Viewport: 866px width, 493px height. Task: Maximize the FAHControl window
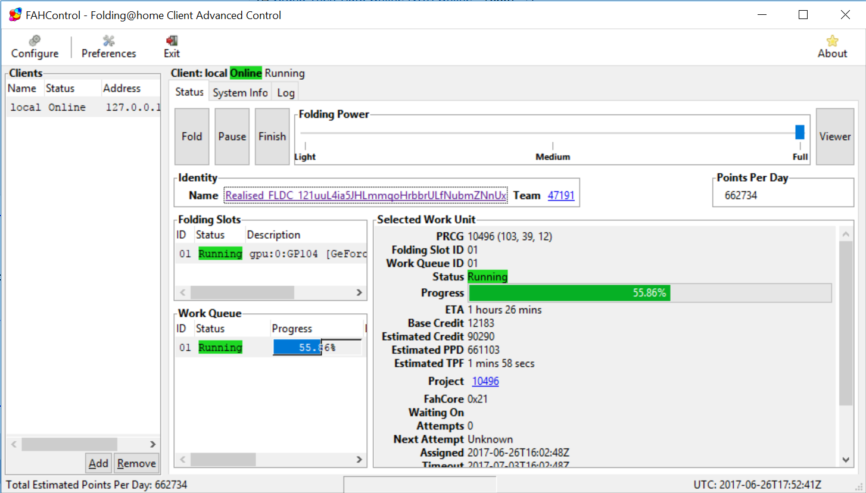(x=803, y=15)
